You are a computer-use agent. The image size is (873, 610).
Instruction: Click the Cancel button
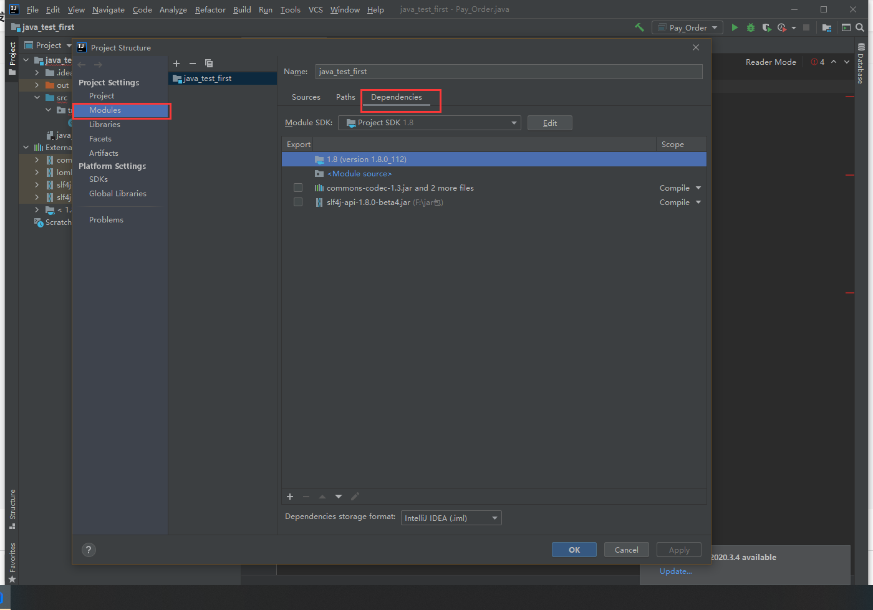[627, 550]
